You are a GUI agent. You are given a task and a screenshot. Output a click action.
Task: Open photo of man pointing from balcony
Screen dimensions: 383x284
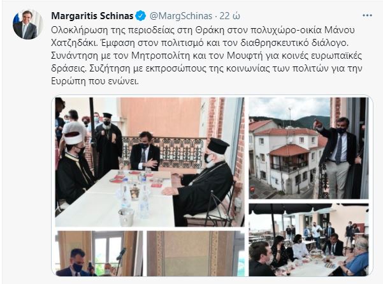[308, 148]
